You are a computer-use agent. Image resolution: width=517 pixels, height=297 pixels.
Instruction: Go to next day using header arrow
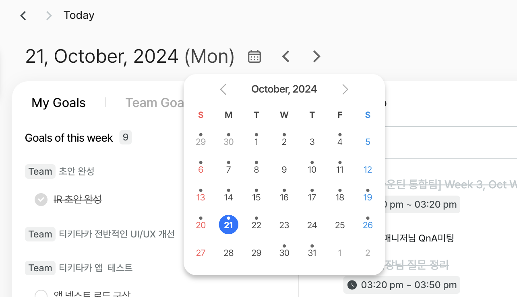[x=317, y=57]
